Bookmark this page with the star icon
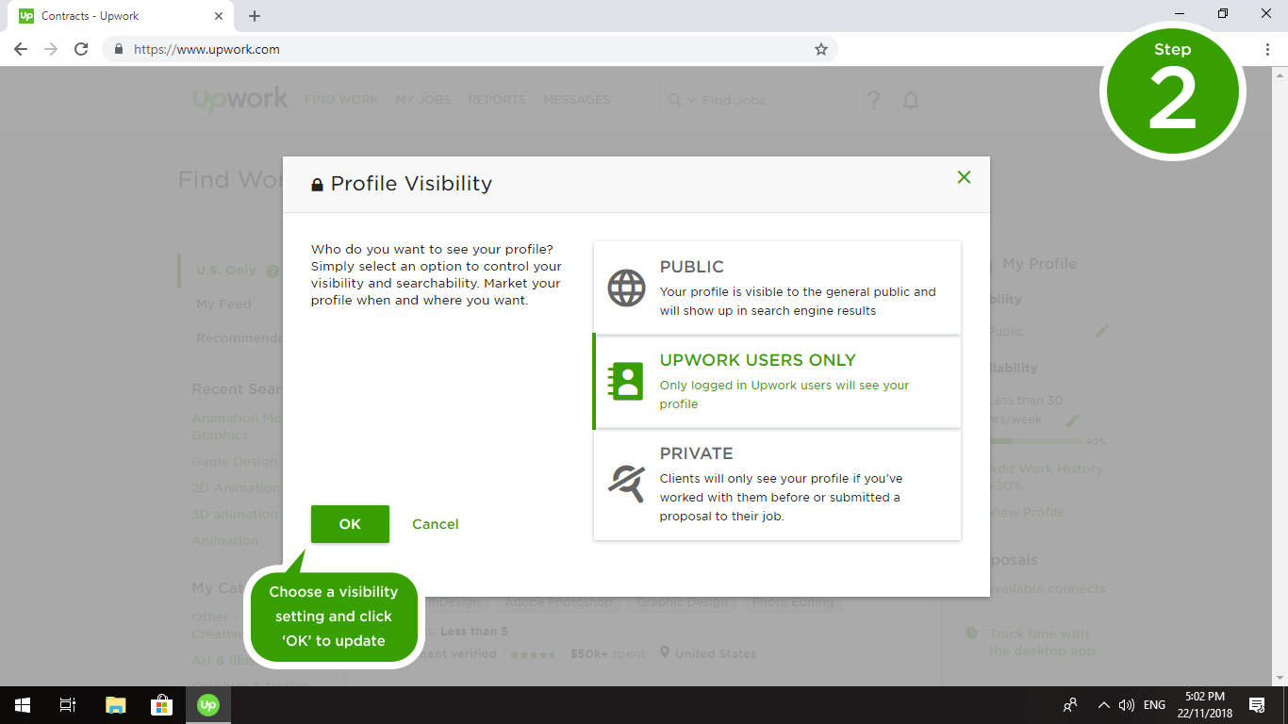This screenshot has width=1288, height=724. point(821,49)
